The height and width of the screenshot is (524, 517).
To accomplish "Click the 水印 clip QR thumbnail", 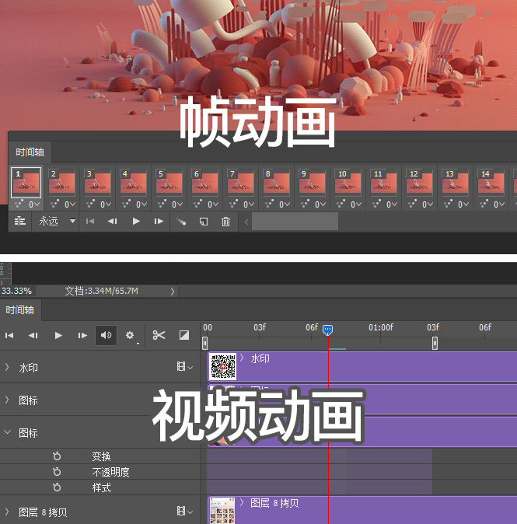I will 223,366.
